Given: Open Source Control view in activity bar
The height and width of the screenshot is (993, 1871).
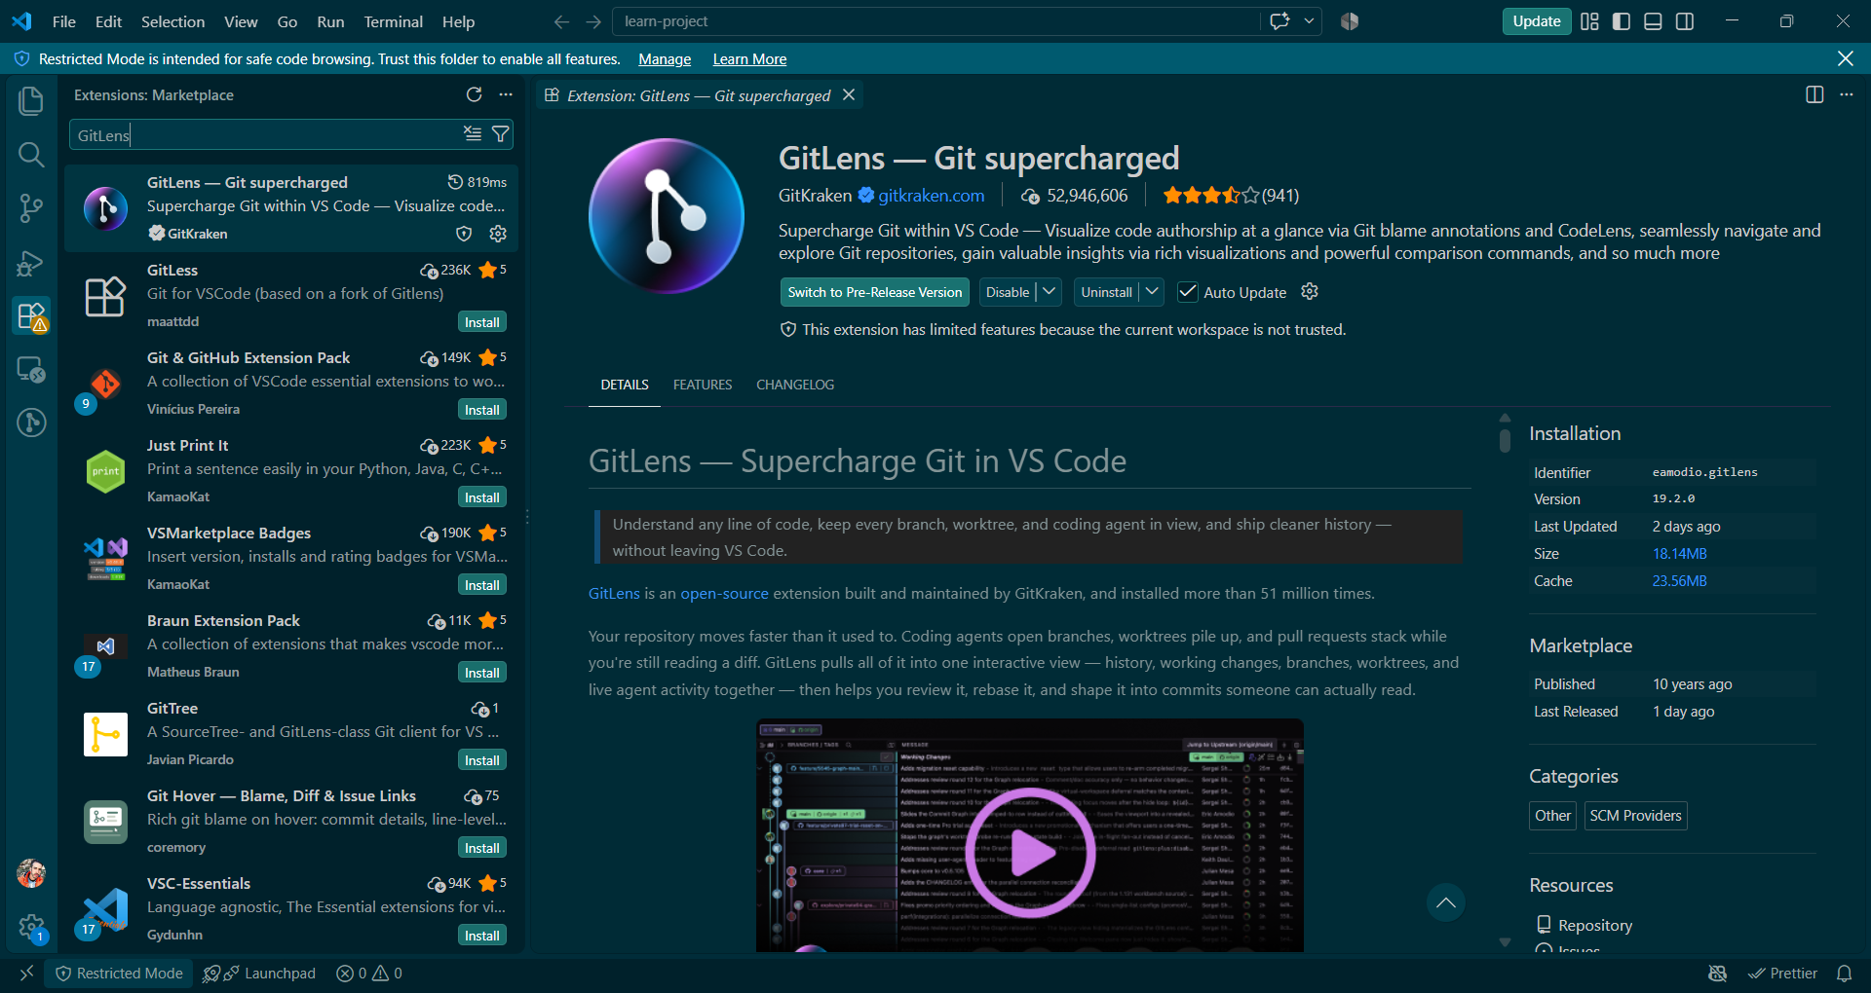Looking at the screenshot, I should click(31, 207).
